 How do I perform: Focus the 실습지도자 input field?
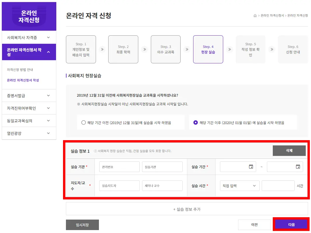pos(119,186)
